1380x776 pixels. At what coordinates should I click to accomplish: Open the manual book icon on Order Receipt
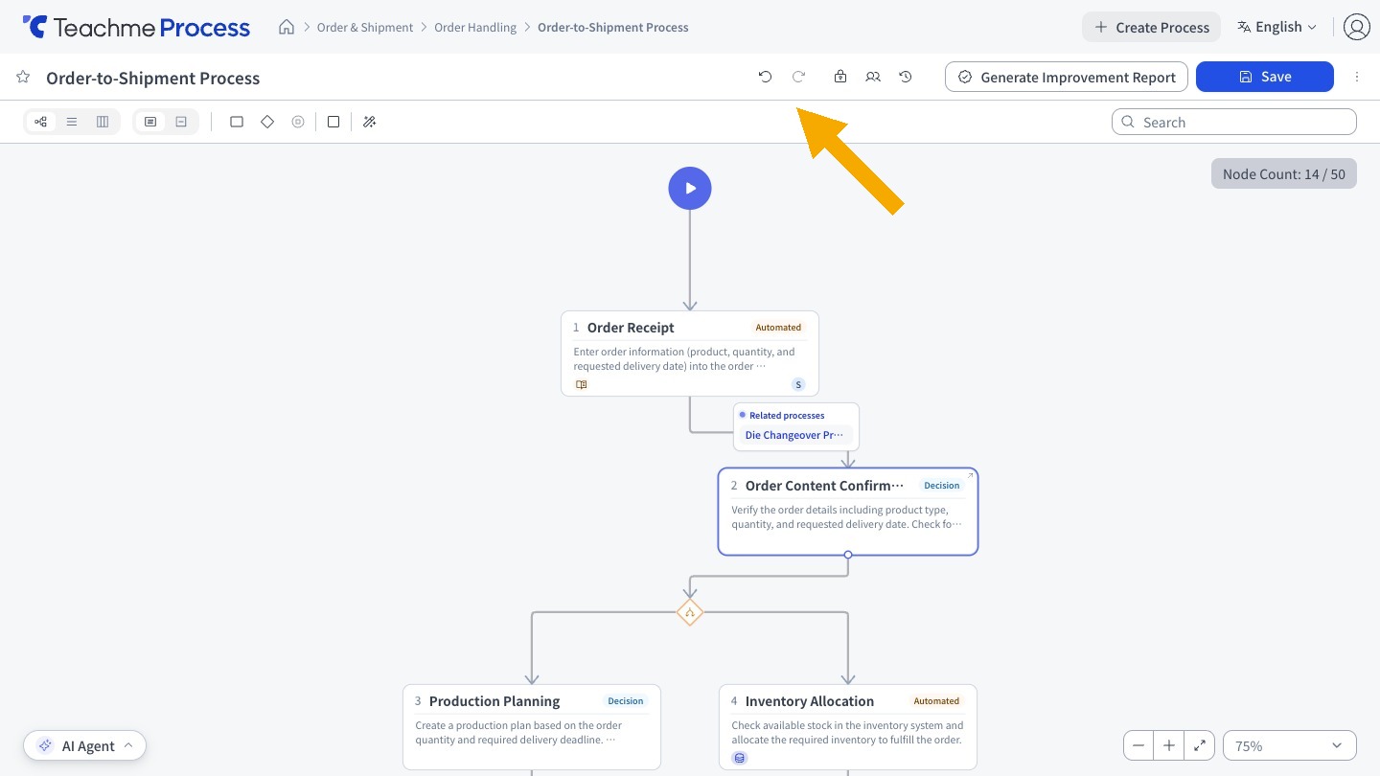point(581,384)
